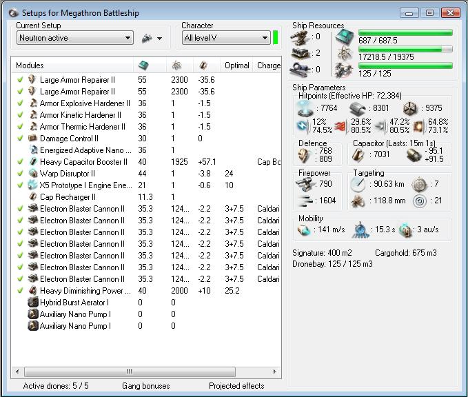468x397 pixels.
Task: Click the turret hardpoints icon in Ship Resources
Action: 299,37
